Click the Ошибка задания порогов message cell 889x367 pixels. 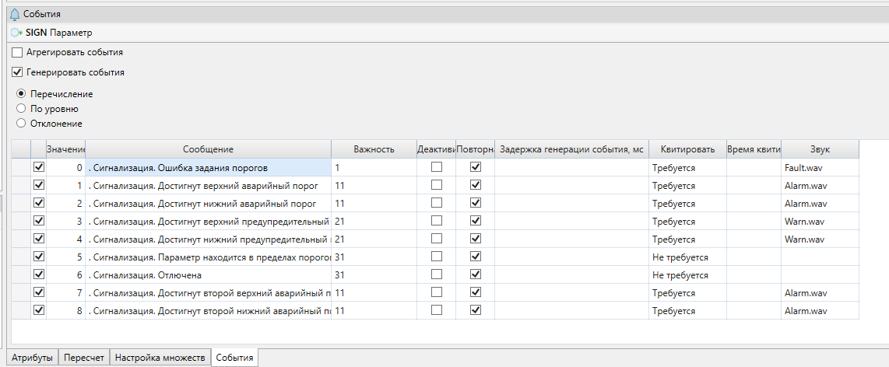(x=208, y=167)
